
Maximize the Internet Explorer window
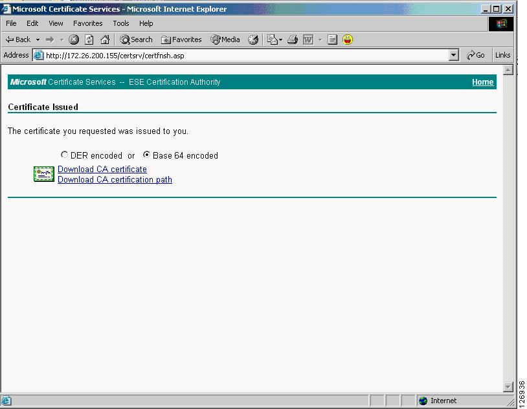(x=497, y=9)
